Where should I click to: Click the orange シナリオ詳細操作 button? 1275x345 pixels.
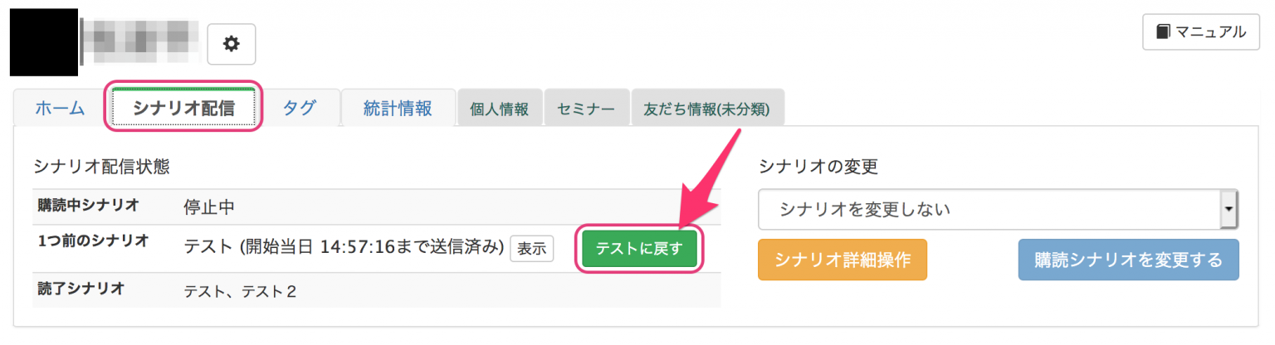point(842,260)
